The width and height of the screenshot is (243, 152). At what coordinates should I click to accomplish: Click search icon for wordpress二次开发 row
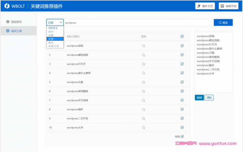pyautogui.click(x=143, y=118)
